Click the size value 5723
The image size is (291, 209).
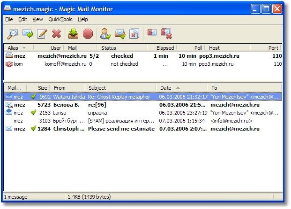point(44,105)
